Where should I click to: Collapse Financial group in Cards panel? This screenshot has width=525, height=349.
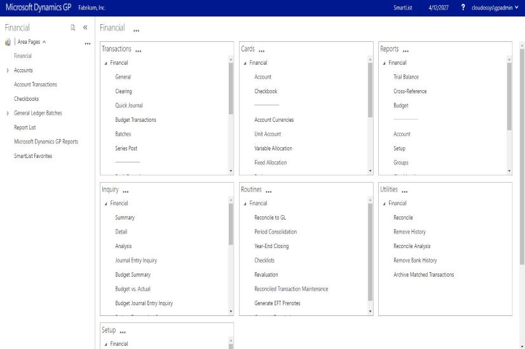point(245,63)
